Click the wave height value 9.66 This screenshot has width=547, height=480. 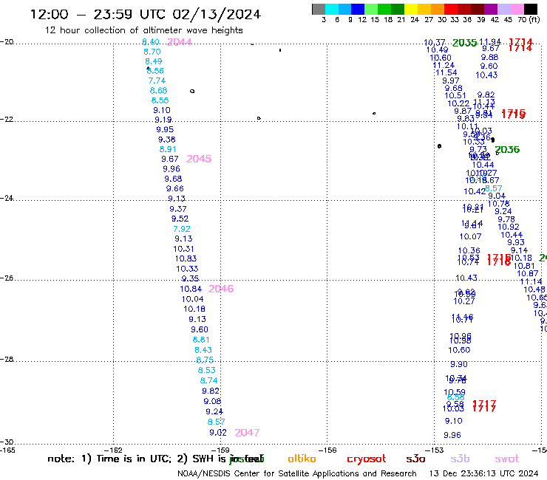click(x=174, y=188)
